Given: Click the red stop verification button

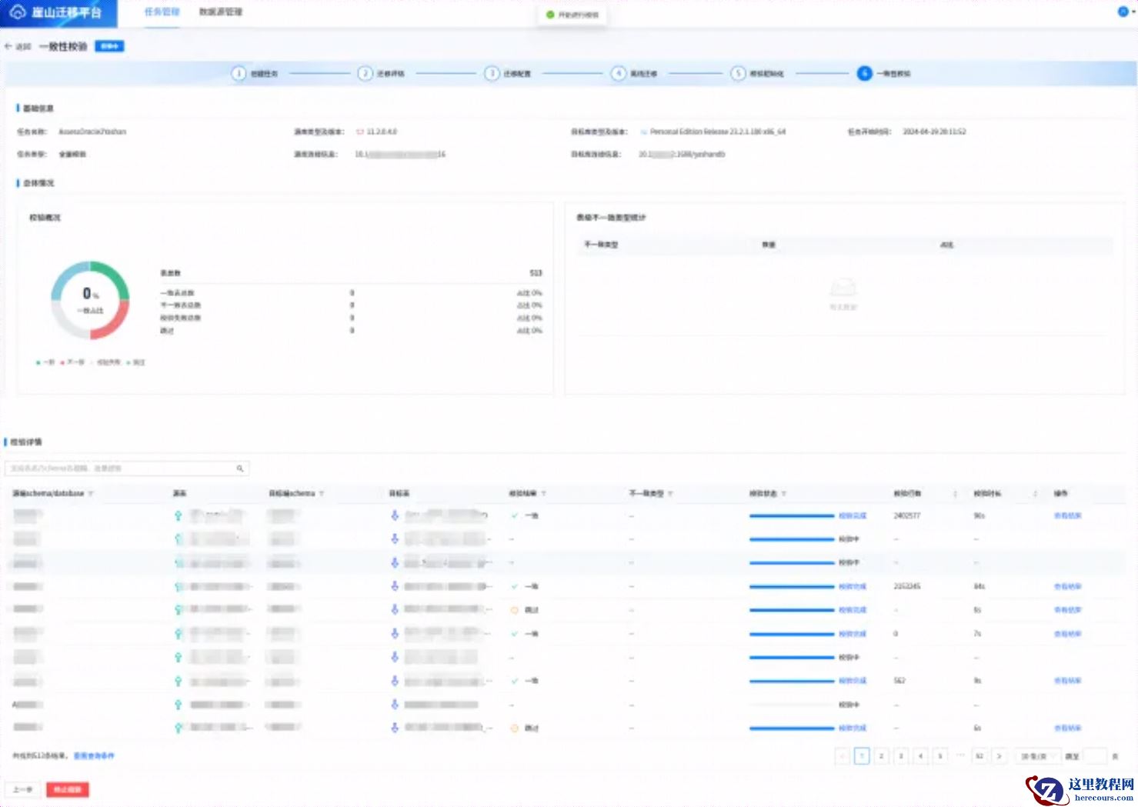Looking at the screenshot, I should pos(68,789).
